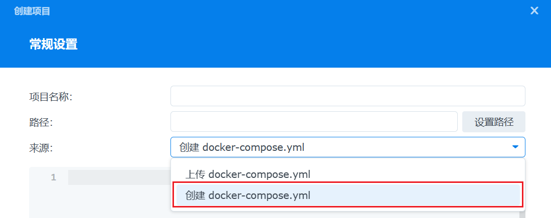Click the 来源 dropdown arrow
This screenshot has height=218, width=551.
(x=515, y=147)
